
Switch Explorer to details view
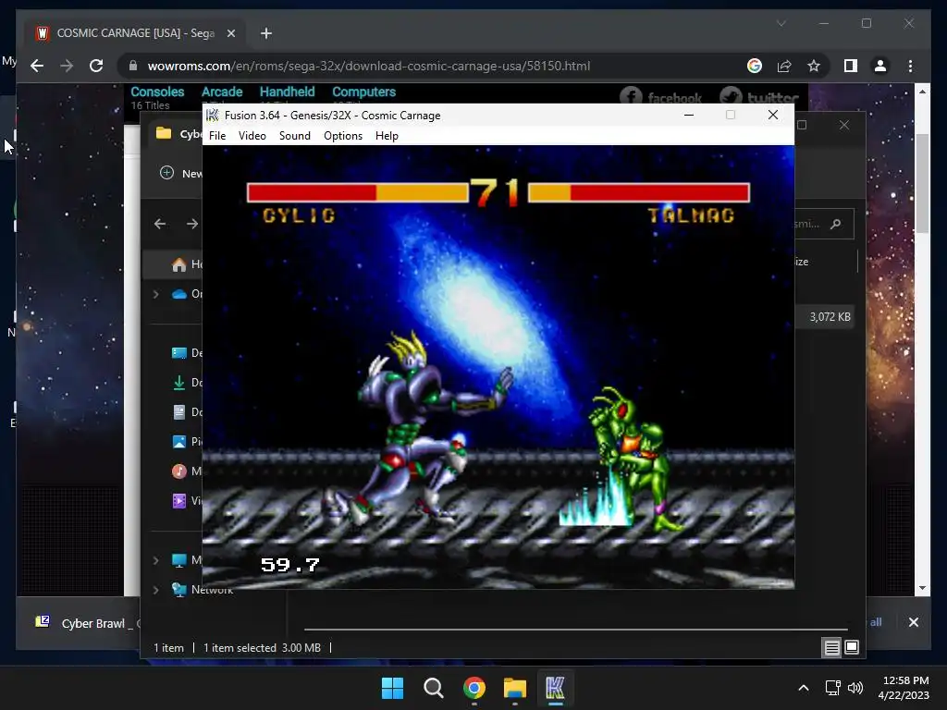831,648
